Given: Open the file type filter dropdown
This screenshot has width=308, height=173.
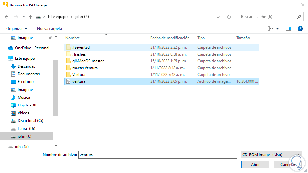Looking at the screenshot, I should click(271, 155).
